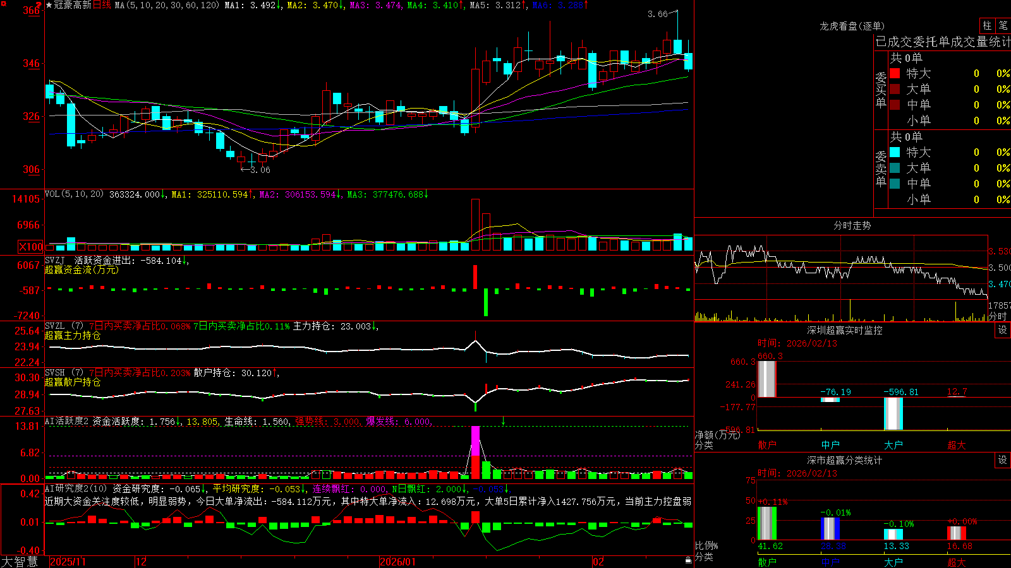
Task: Click the -596.81 大户 bar in 实时监控
Action: [x=893, y=413]
